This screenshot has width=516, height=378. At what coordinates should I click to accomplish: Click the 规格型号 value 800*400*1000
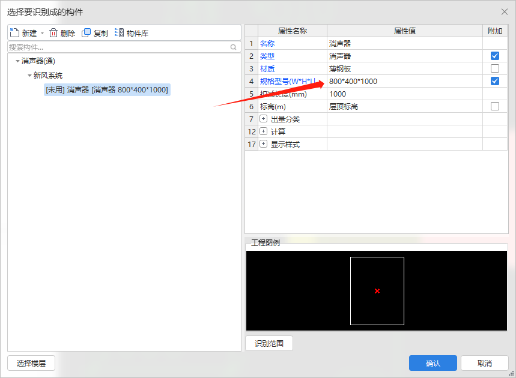pos(405,81)
